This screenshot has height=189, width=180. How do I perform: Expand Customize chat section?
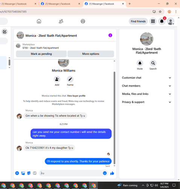[146, 78]
